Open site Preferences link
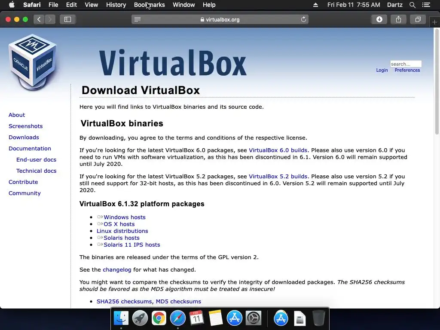The height and width of the screenshot is (330, 440). point(407,70)
